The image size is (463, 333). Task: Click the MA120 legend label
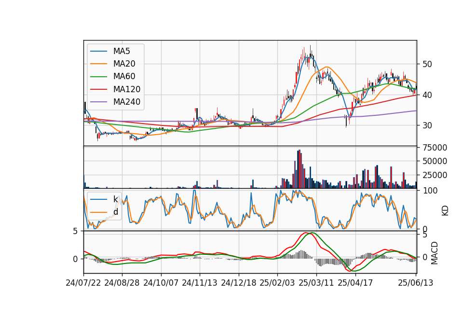point(127,89)
